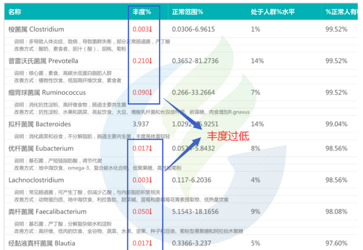Click the red down arrow beside 0.210
This screenshot has width=363, height=250.
(150, 61)
